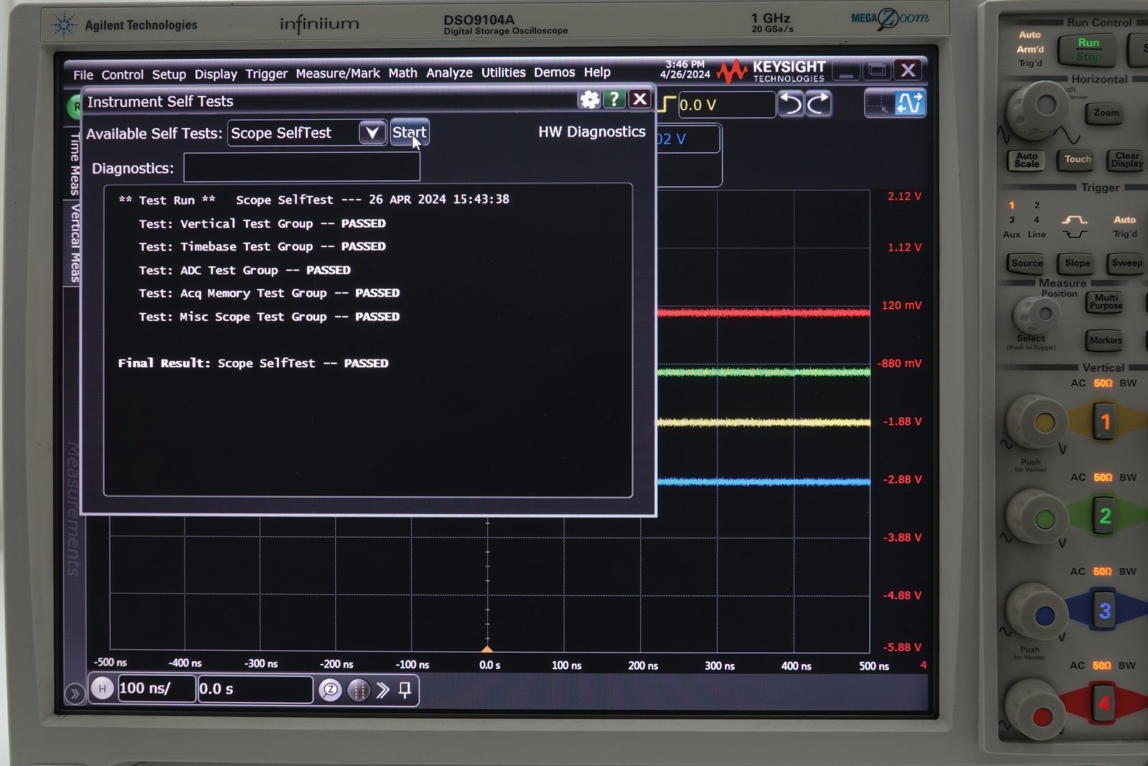Click the redo arrow button
1148x766 pixels.
(x=819, y=104)
